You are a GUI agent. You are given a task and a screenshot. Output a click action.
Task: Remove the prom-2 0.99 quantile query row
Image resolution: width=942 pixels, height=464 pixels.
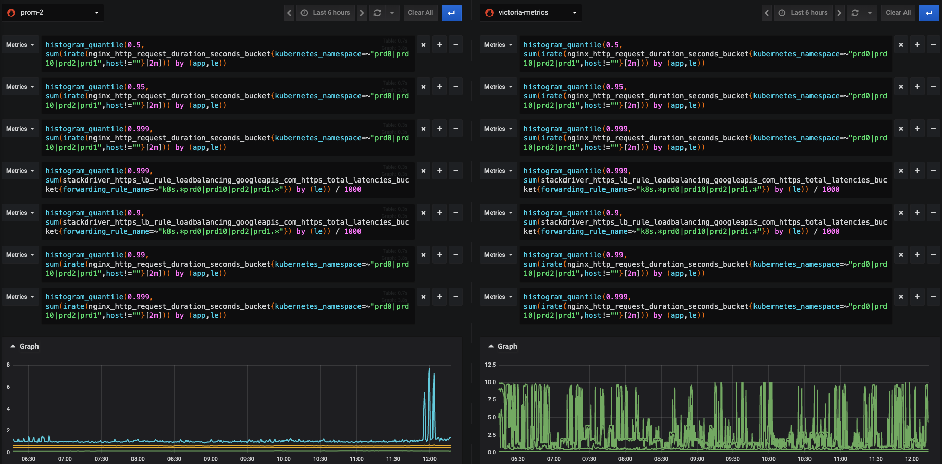pyautogui.click(x=456, y=255)
